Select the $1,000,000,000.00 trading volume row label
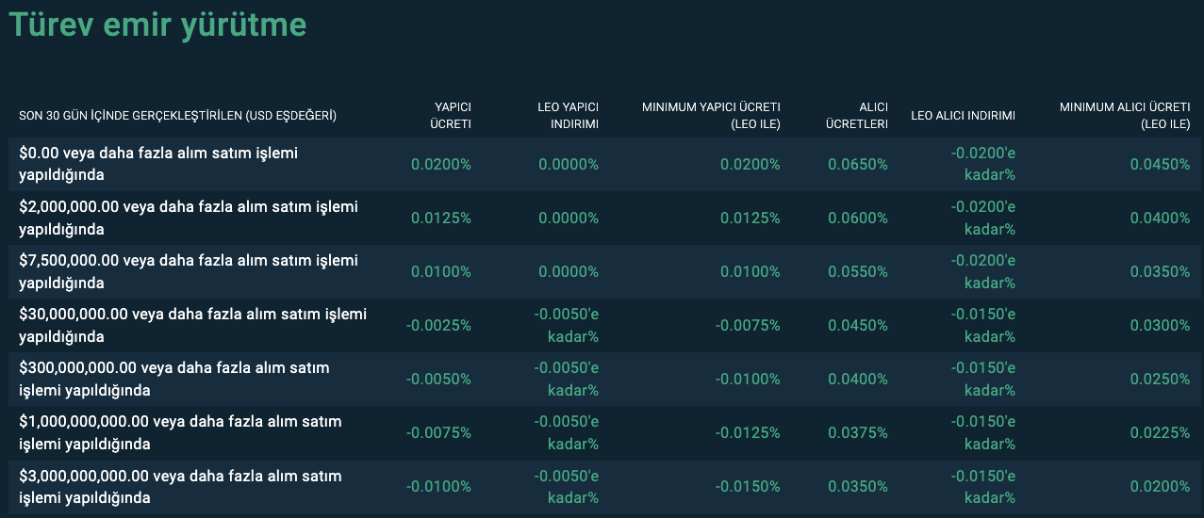The image size is (1204, 518). 180,432
